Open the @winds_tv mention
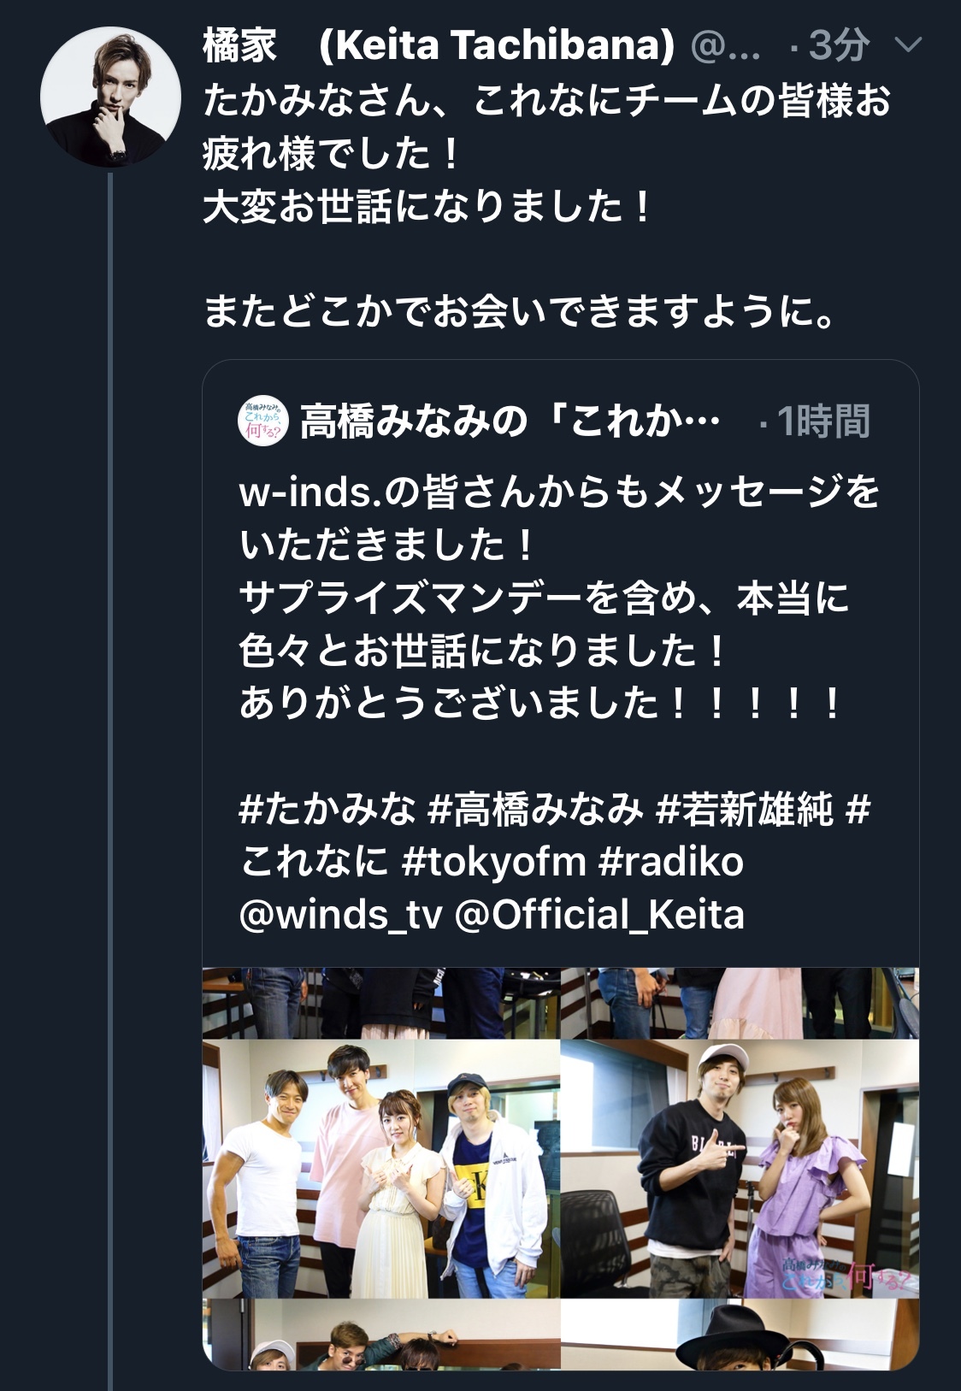This screenshot has height=1391, width=961. coord(341,914)
